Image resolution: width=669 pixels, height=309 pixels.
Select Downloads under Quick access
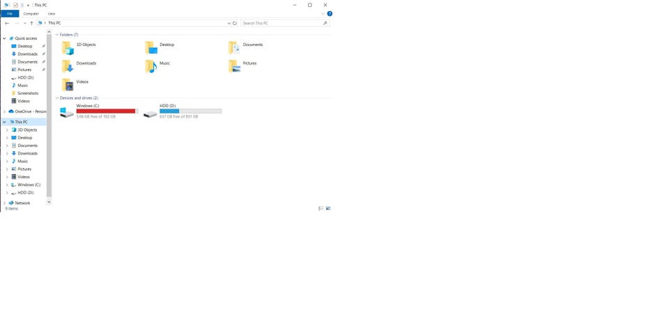(27, 54)
